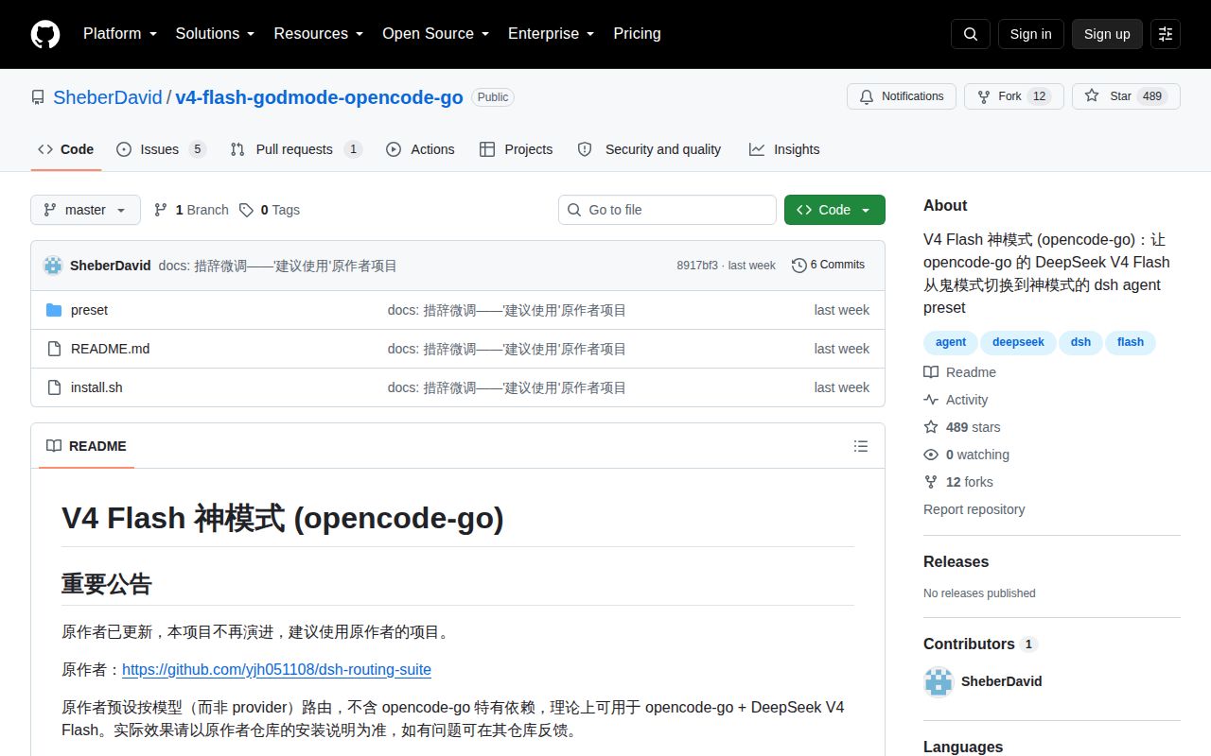Open the 489 stars link
The image size is (1211, 756).
point(962,427)
